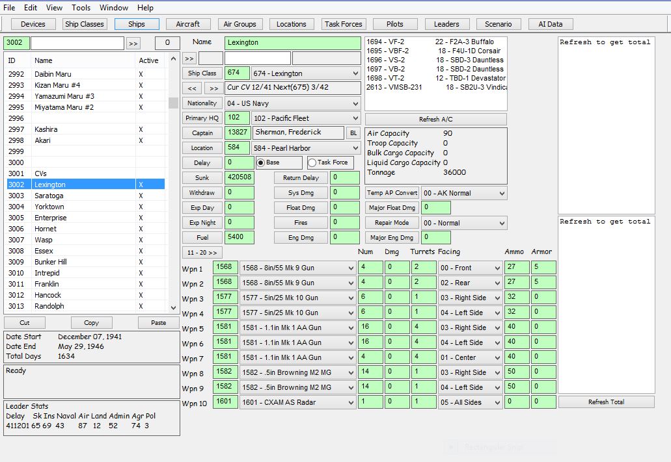This screenshot has width=671, height=462.
Task: Click the ship list scroll-up arrow
Action: [173, 58]
